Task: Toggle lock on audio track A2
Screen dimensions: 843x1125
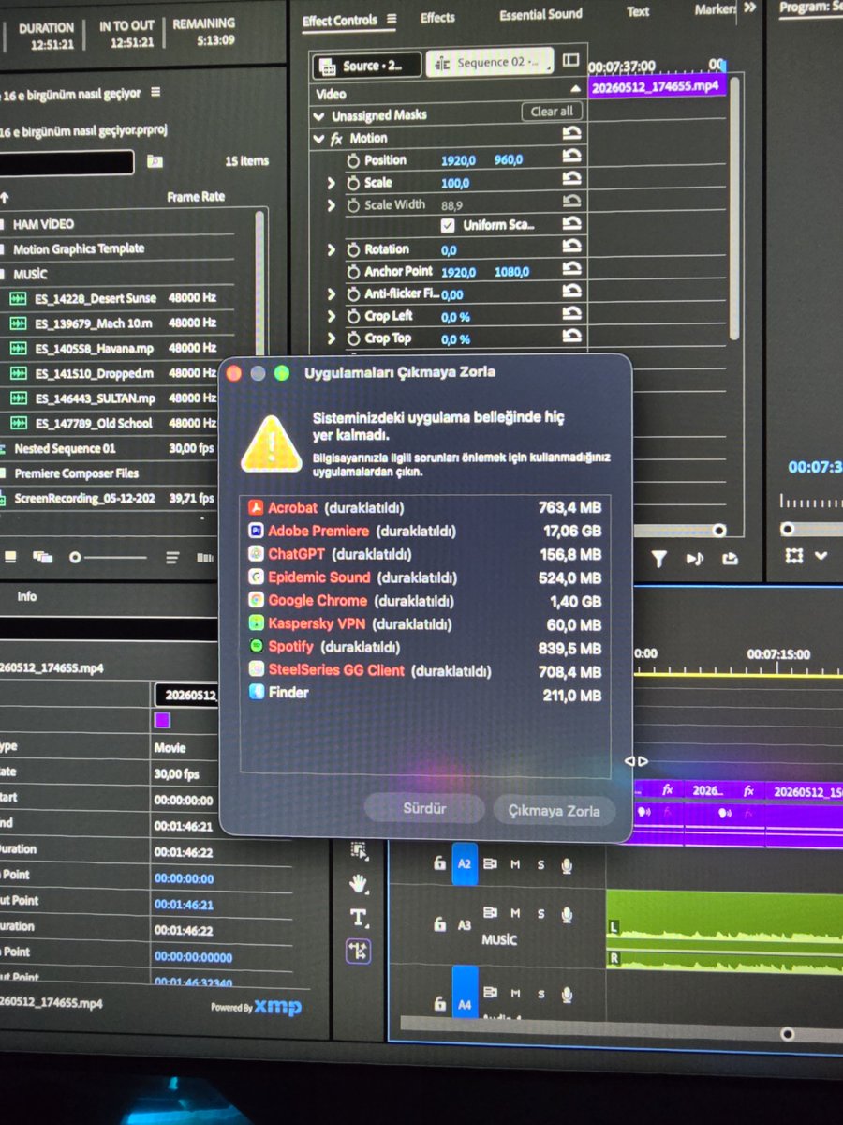Action: [439, 864]
